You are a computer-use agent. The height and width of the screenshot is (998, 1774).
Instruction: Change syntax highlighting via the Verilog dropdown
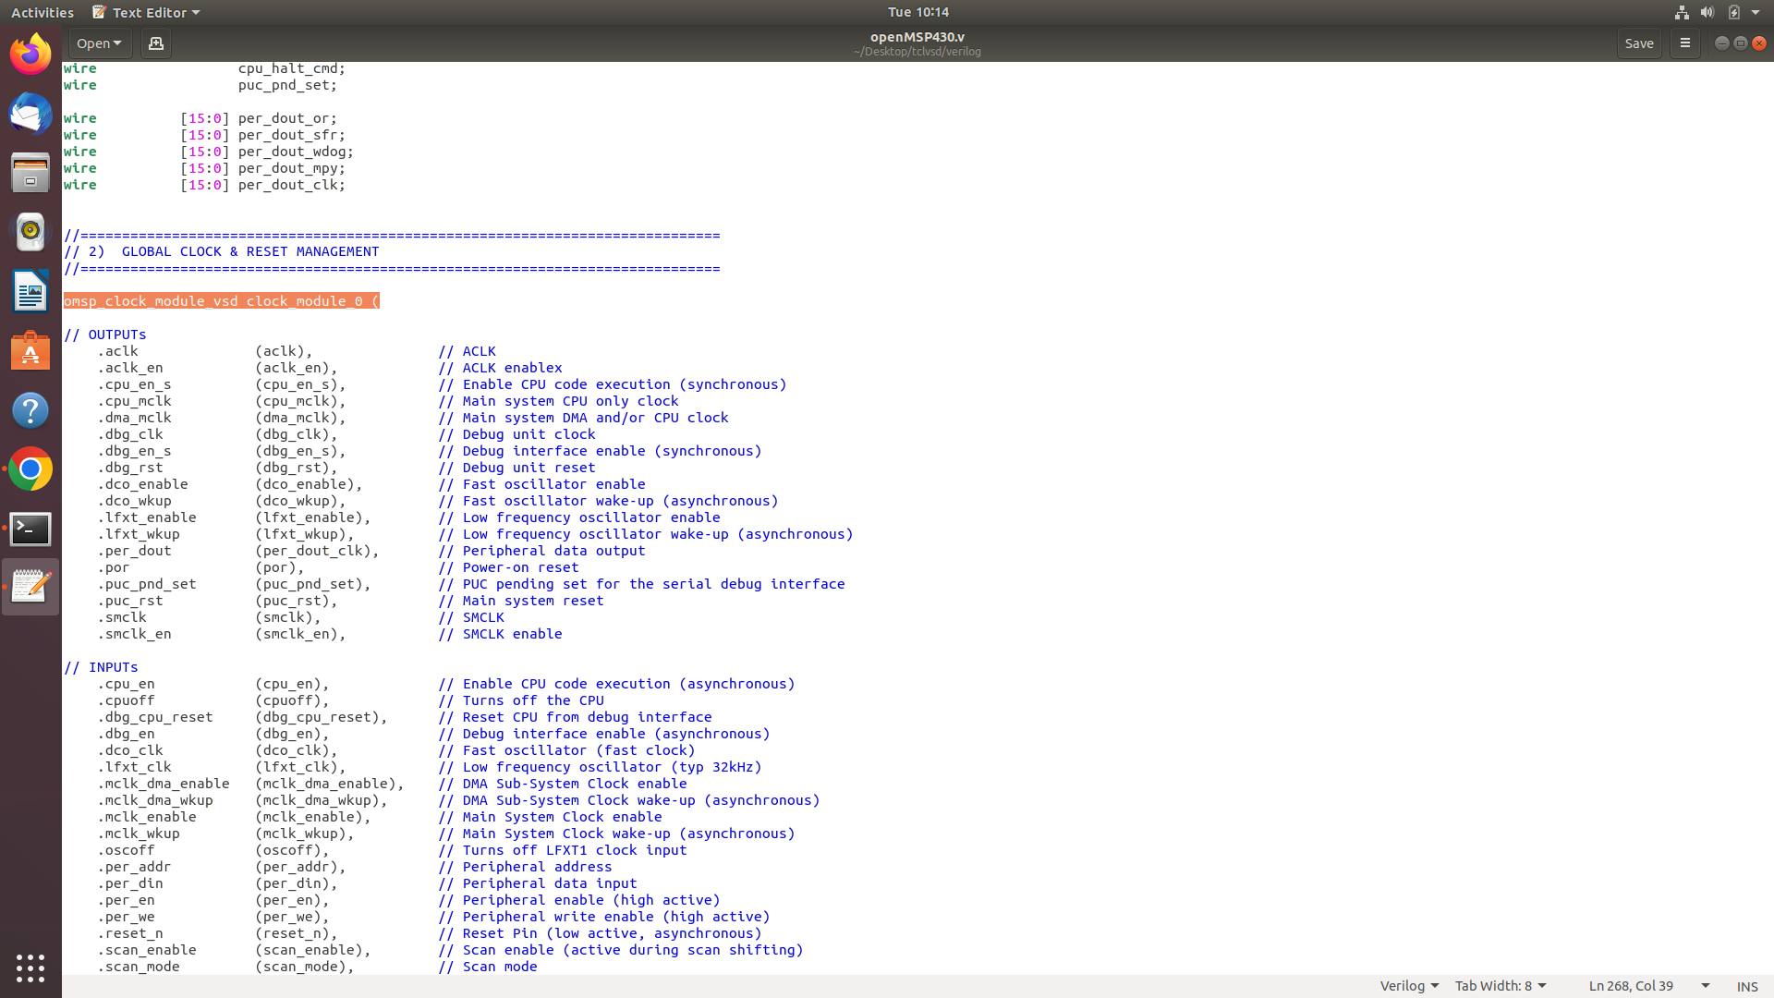[1408, 985]
